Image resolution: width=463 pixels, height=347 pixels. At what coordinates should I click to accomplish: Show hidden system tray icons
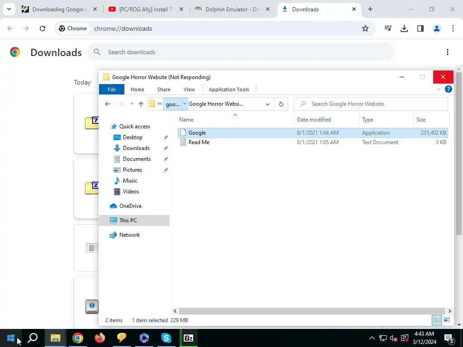372,338
